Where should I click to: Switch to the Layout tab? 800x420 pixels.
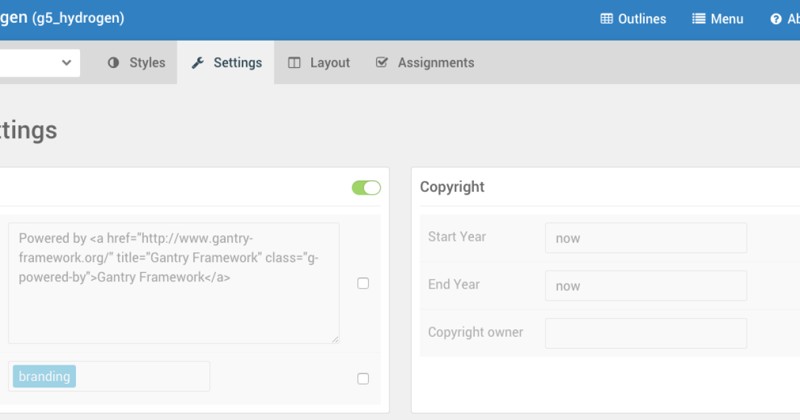[329, 63]
